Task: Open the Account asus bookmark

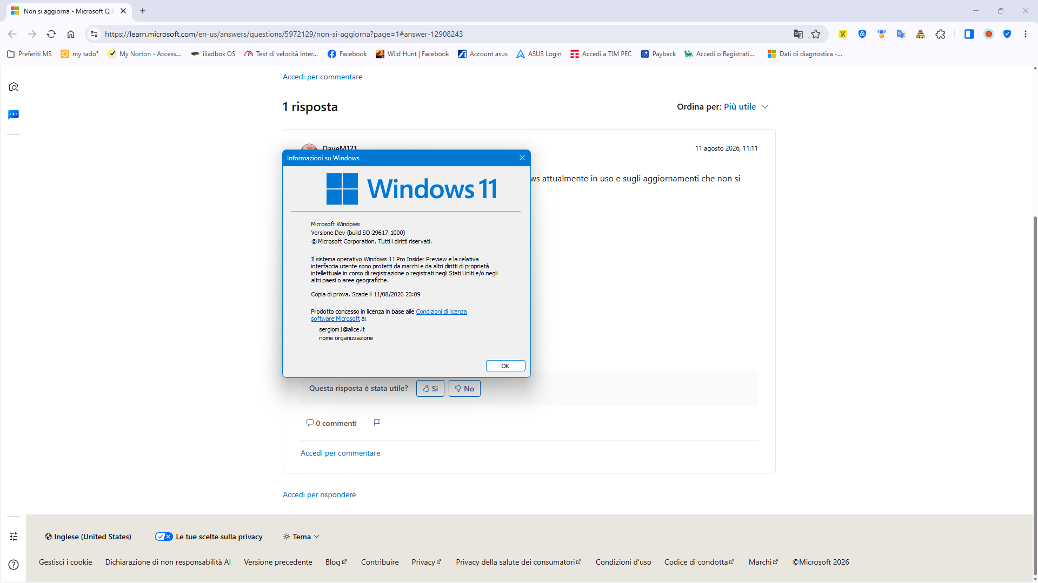Action: coord(483,54)
